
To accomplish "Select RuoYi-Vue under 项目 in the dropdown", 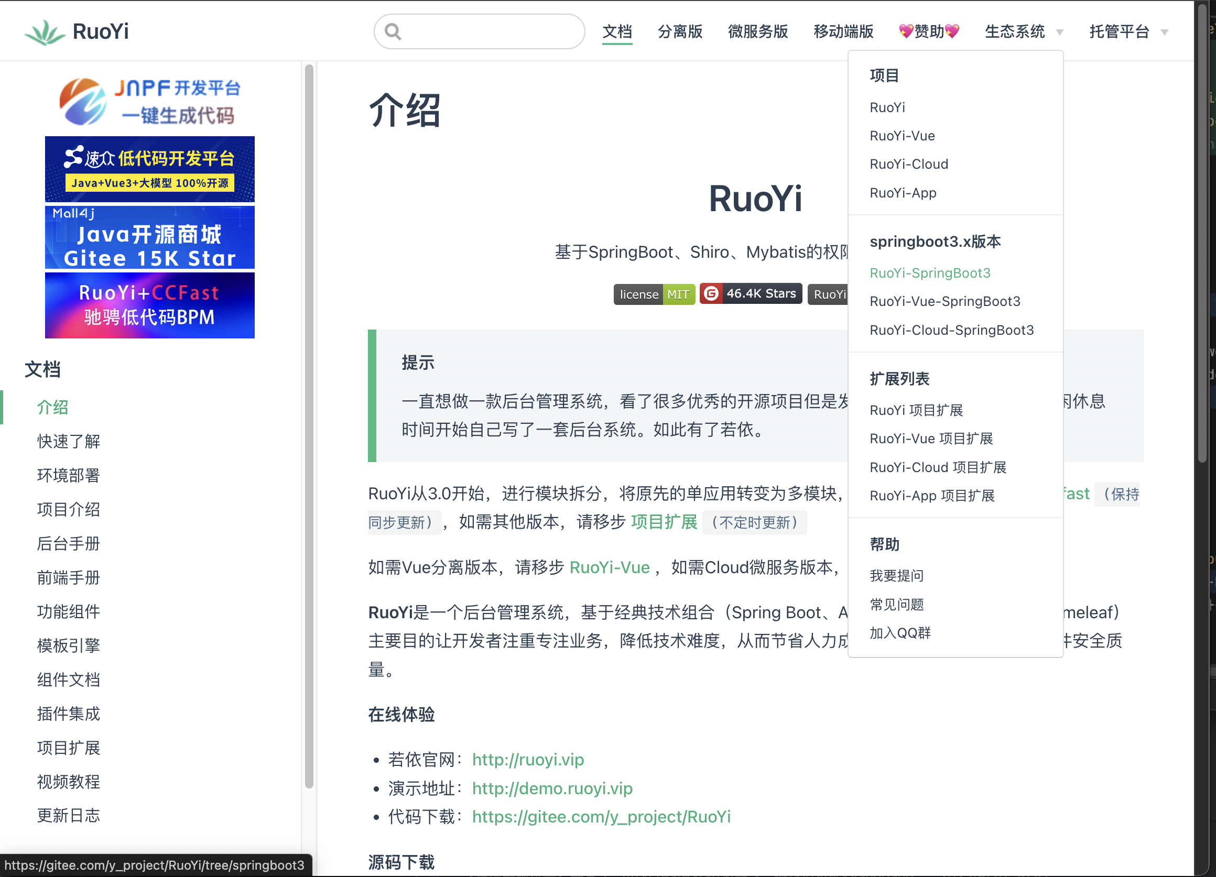I will (x=903, y=136).
